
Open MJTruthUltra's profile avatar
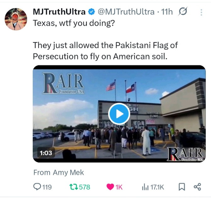tap(16, 19)
